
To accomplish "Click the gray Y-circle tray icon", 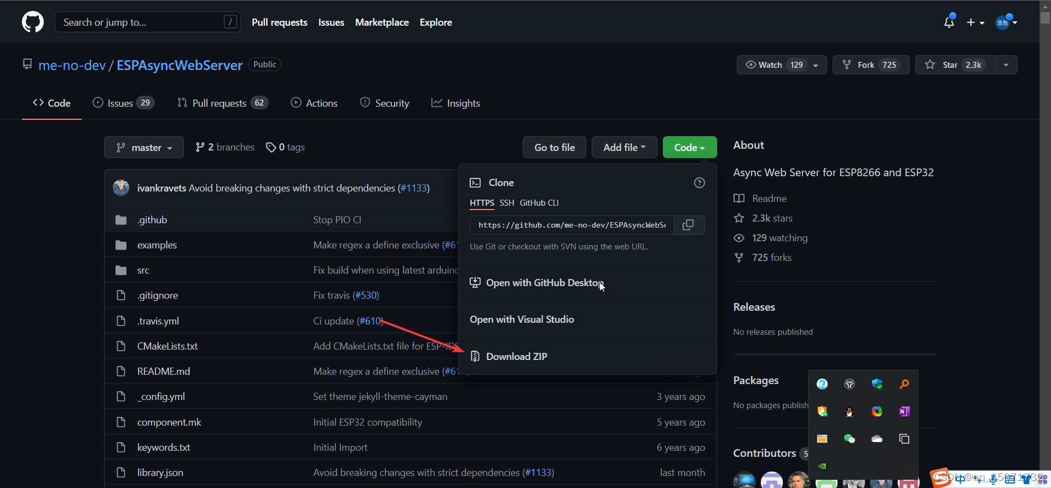I will 850,384.
